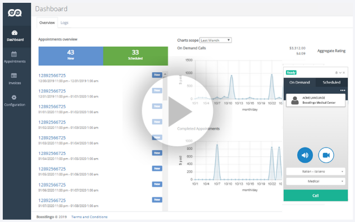Click New badge on 01/06/2020 appointment
This screenshot has height=222, width=355.
point(157,184)
